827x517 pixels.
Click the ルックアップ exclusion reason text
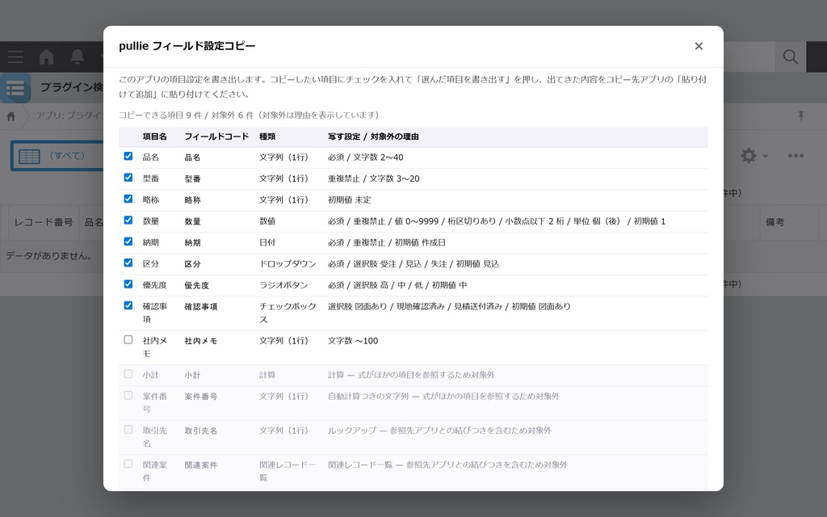tap(439, 431)
